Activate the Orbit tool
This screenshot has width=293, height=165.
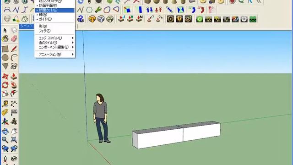pos(5,132)
